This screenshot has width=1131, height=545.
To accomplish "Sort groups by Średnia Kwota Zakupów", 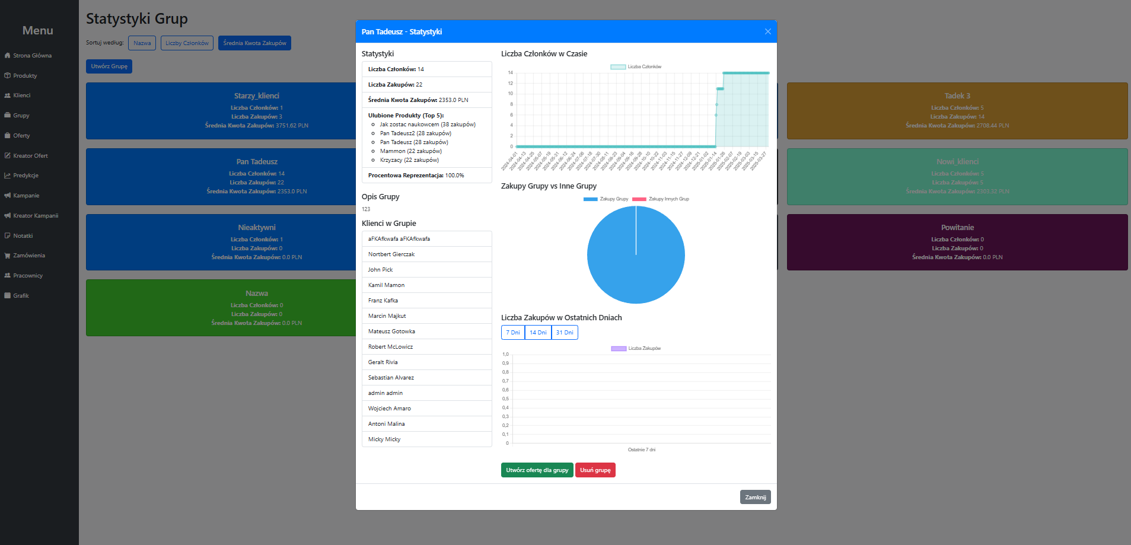I will [x=254, y=43].
